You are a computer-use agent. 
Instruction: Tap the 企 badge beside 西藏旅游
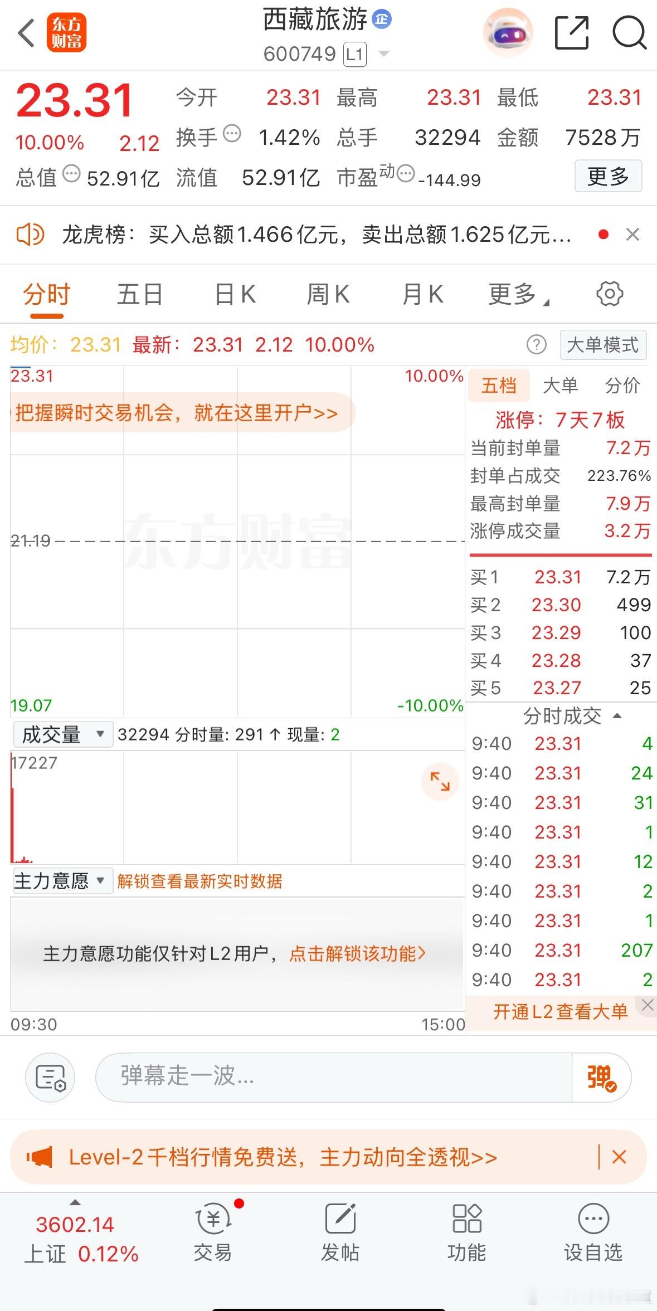tap(382, 20)
